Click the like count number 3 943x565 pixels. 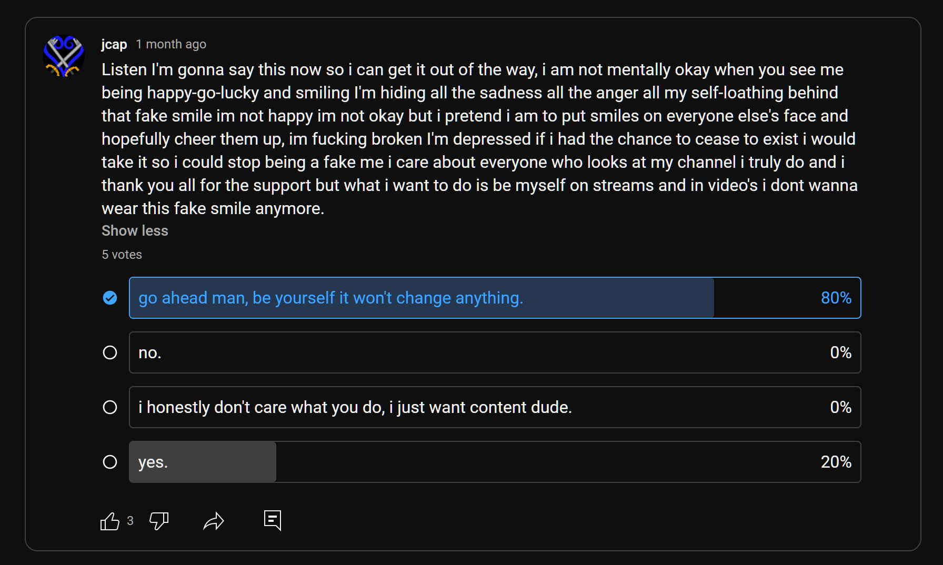point(130,521)
